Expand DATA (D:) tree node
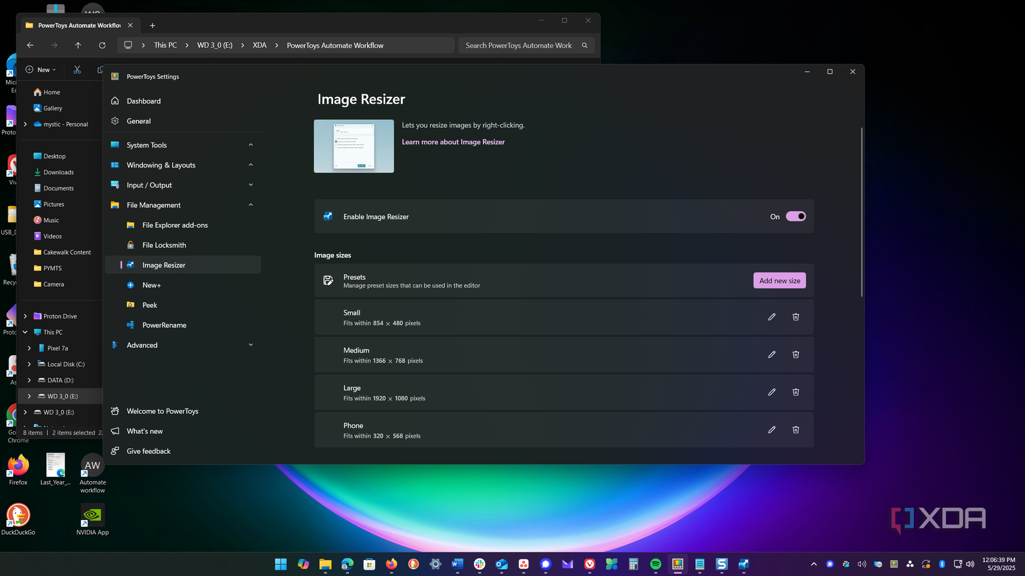 point(29,380)
